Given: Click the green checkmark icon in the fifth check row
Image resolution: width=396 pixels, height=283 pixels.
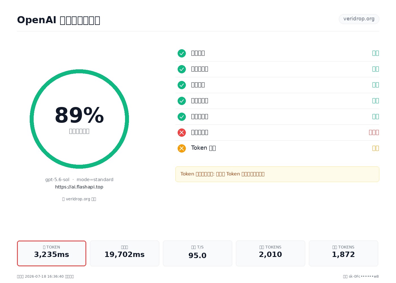Looking at the screenshot, I should tap(182, 117).
